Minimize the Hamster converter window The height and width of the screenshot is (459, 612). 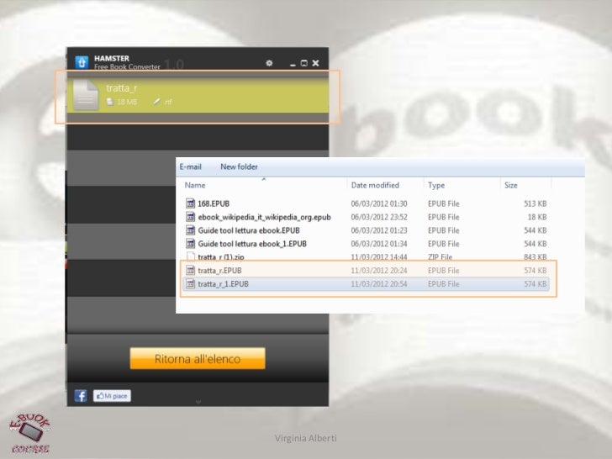pyautogui.click(x=293, y=64)
